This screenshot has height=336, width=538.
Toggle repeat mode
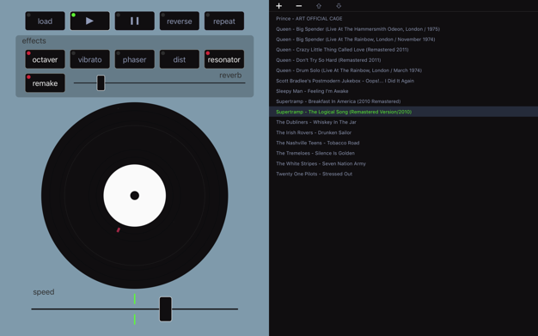point(224,21)
